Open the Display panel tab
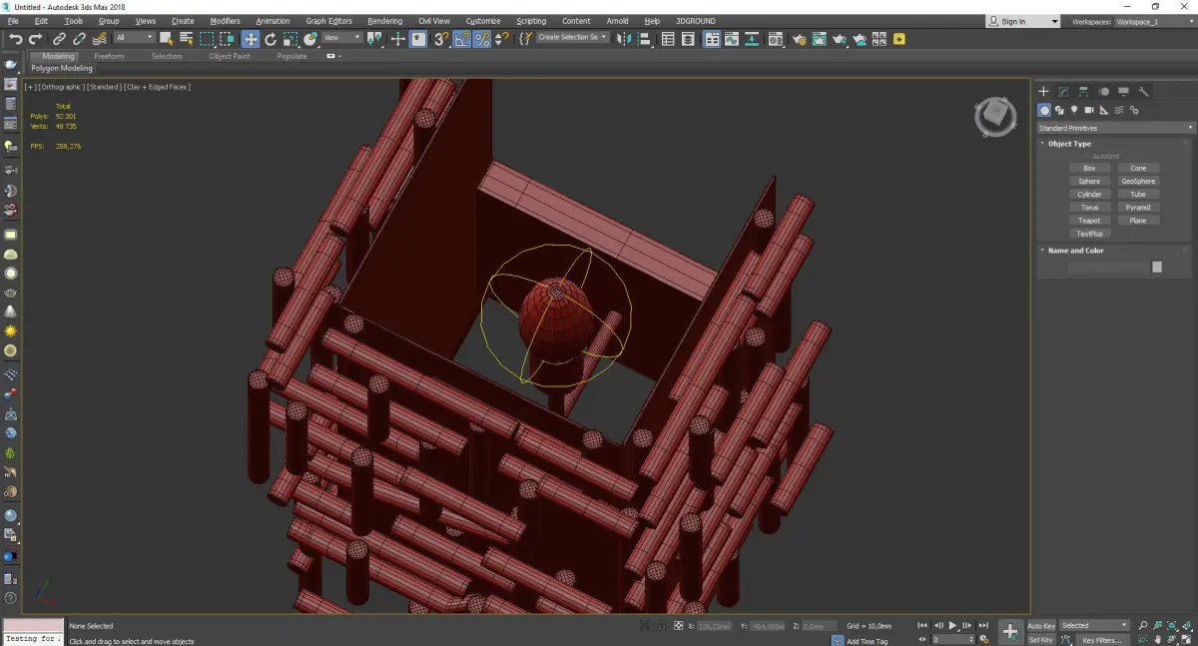Image resolution: width=1198 pixels, height=646 pixels. click(1123, 91)
